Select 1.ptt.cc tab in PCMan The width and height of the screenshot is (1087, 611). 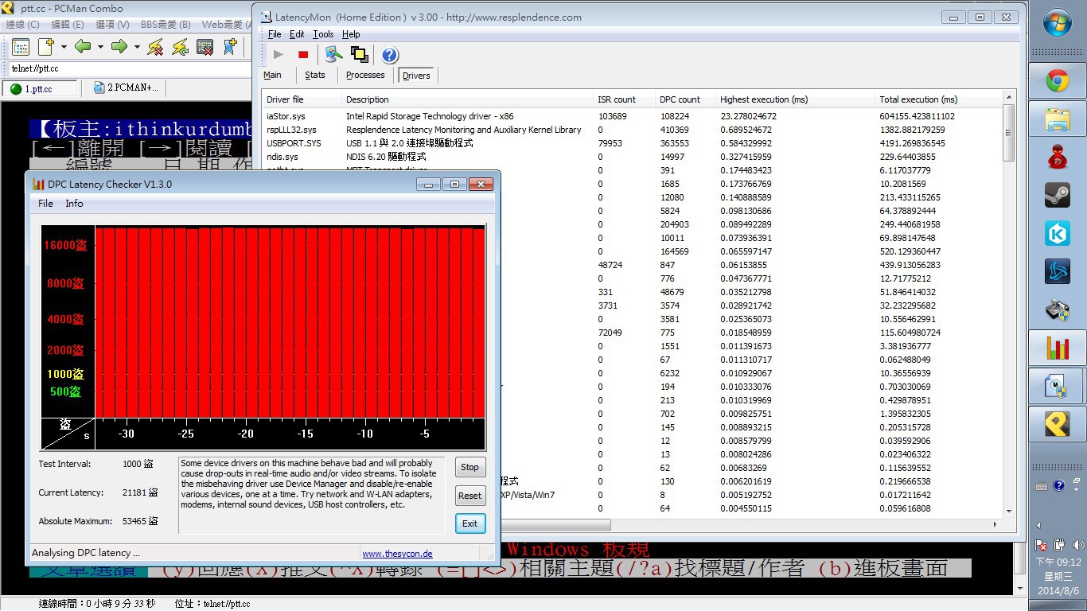coord(40,88)
